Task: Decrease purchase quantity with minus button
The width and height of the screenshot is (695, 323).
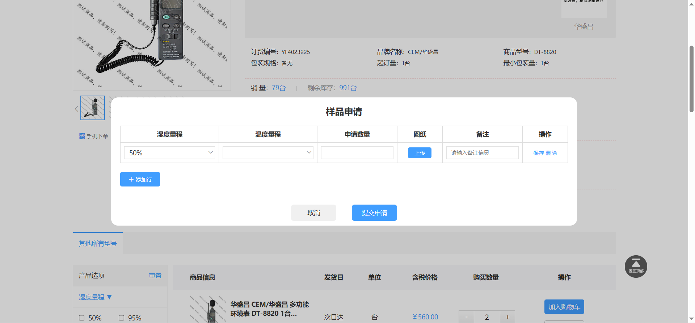Action: coord(466,317)
